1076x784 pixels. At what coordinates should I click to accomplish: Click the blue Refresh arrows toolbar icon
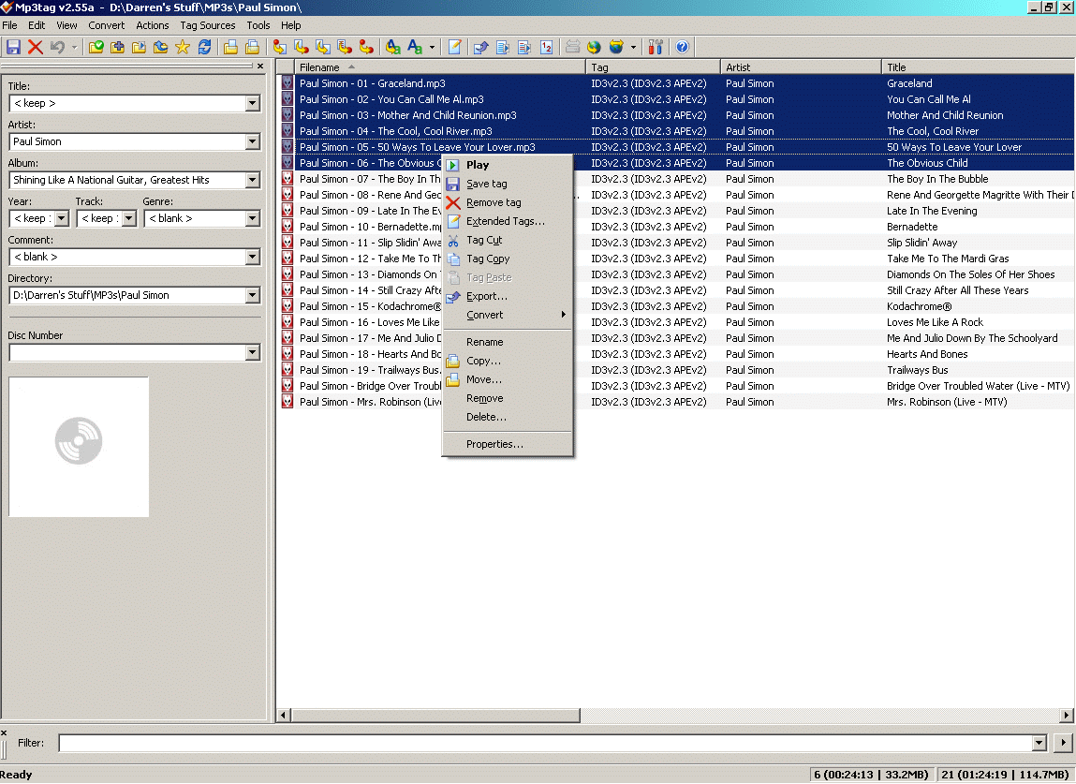pyautogui.click(x=204, y=47)
